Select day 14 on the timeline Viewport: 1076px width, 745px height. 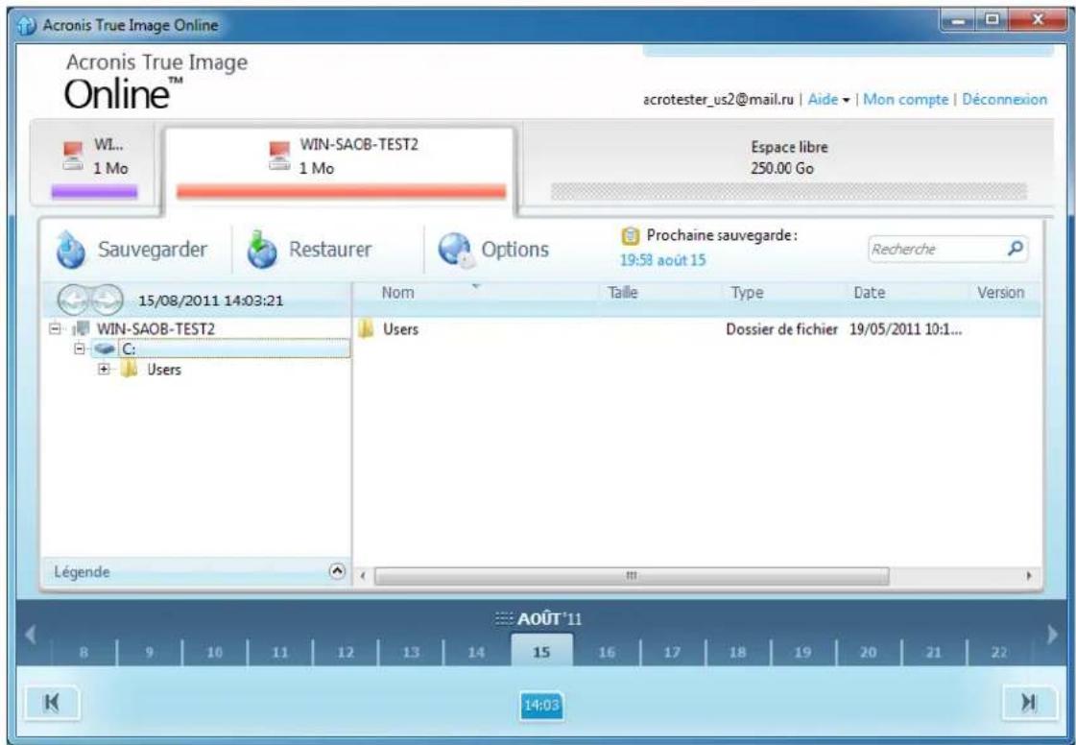click(476, 652)
